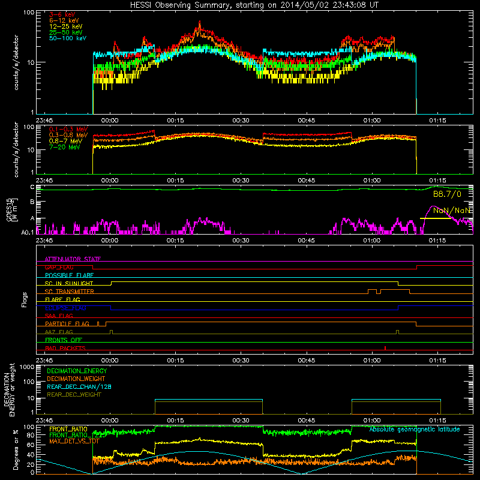Click the DECIMATION_WEIGHT legend label
This screenshot has height=480, width=480.
coord(76,379)
